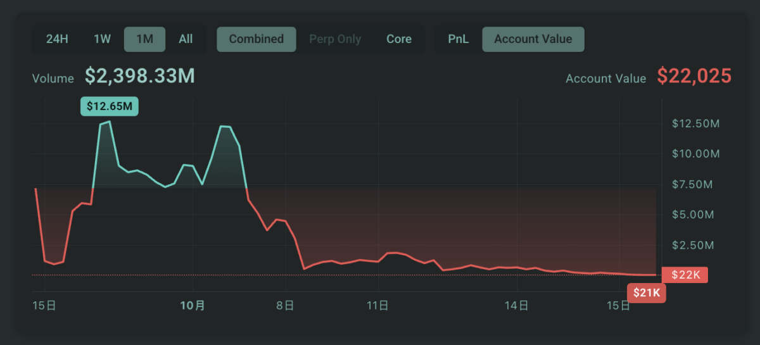The height and width of the screenshot is (345, 760).
Task: Click the $22,025 account value figure
Action: (694, 76)
